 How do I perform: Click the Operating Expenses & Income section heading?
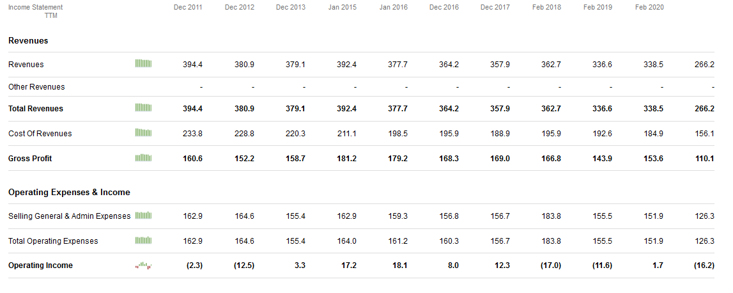[x=69, y=193]
